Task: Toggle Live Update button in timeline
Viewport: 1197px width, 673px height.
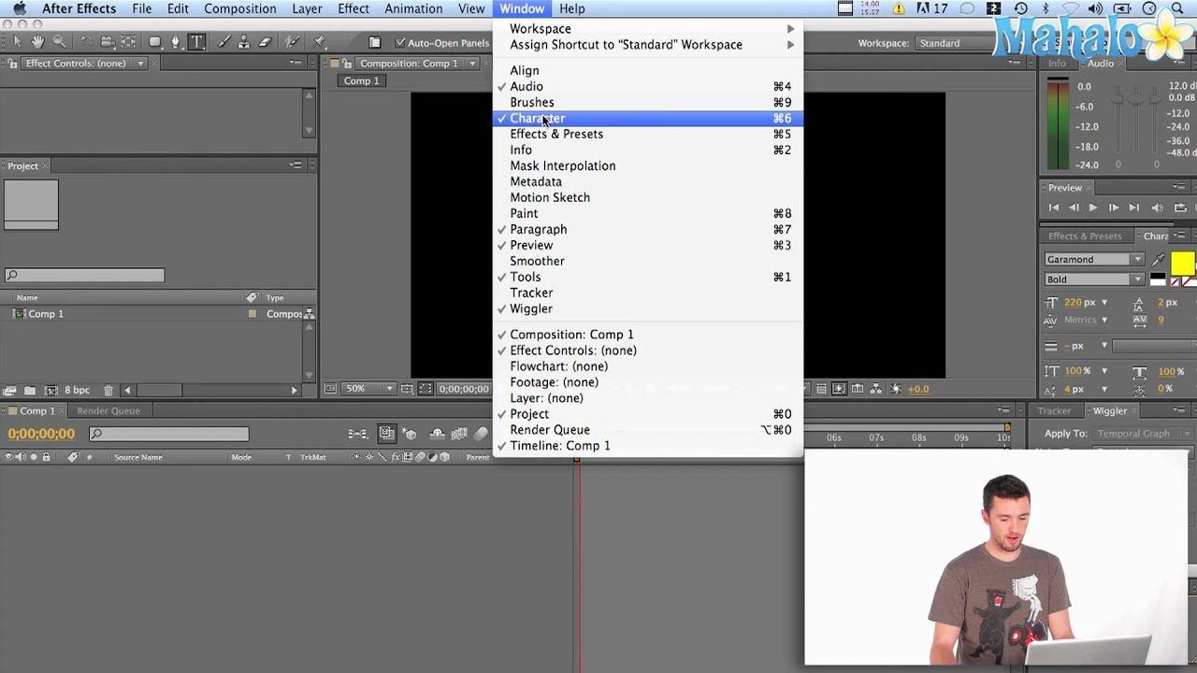Action: coord(387,434)
